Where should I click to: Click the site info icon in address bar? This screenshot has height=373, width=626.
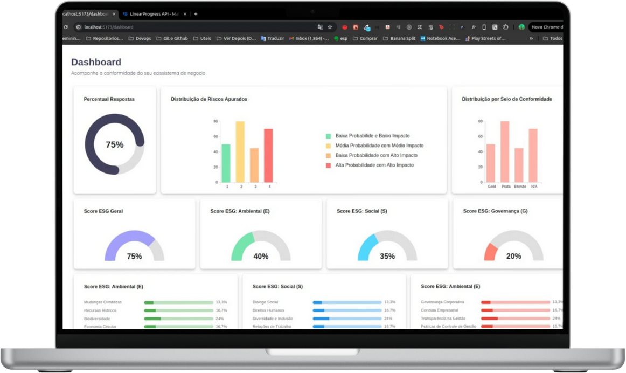79,27
